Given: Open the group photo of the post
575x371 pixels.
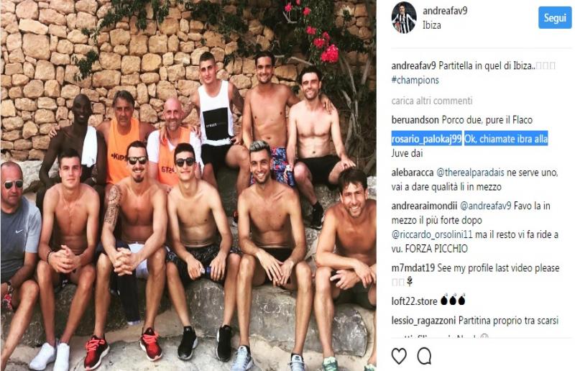Looking at the screenshot, I should coord(188,185).
